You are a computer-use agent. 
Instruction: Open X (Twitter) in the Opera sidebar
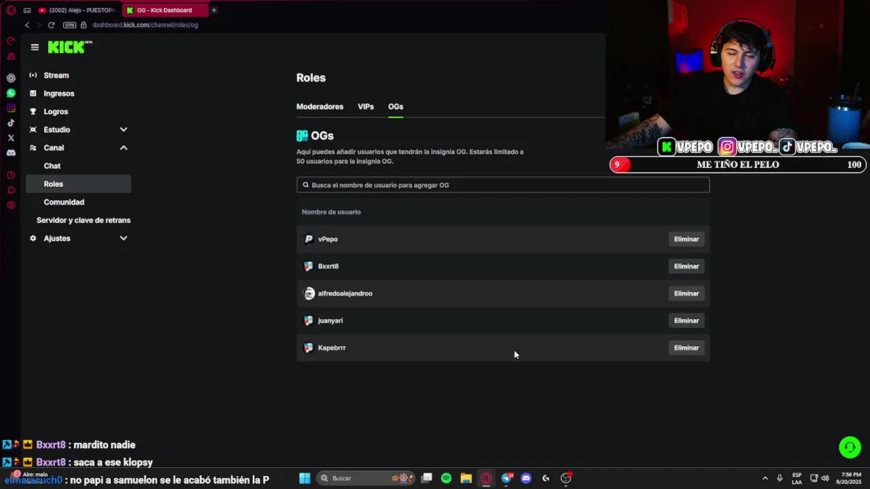(11, 138)
